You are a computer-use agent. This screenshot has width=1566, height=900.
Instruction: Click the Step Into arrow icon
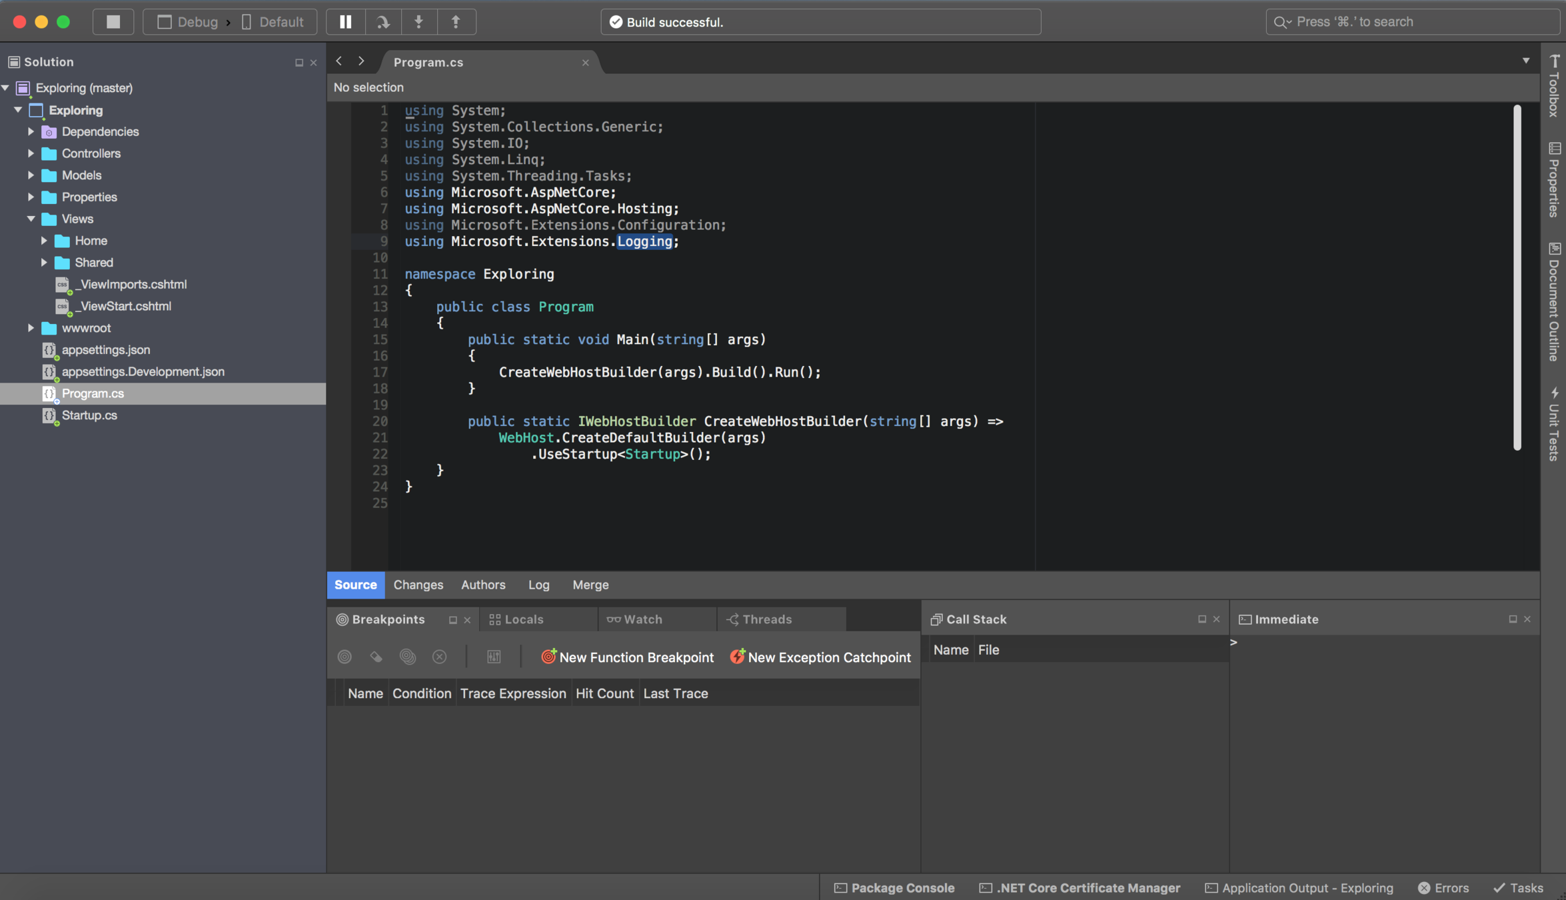pyautogui.click(x=419, y=22)
